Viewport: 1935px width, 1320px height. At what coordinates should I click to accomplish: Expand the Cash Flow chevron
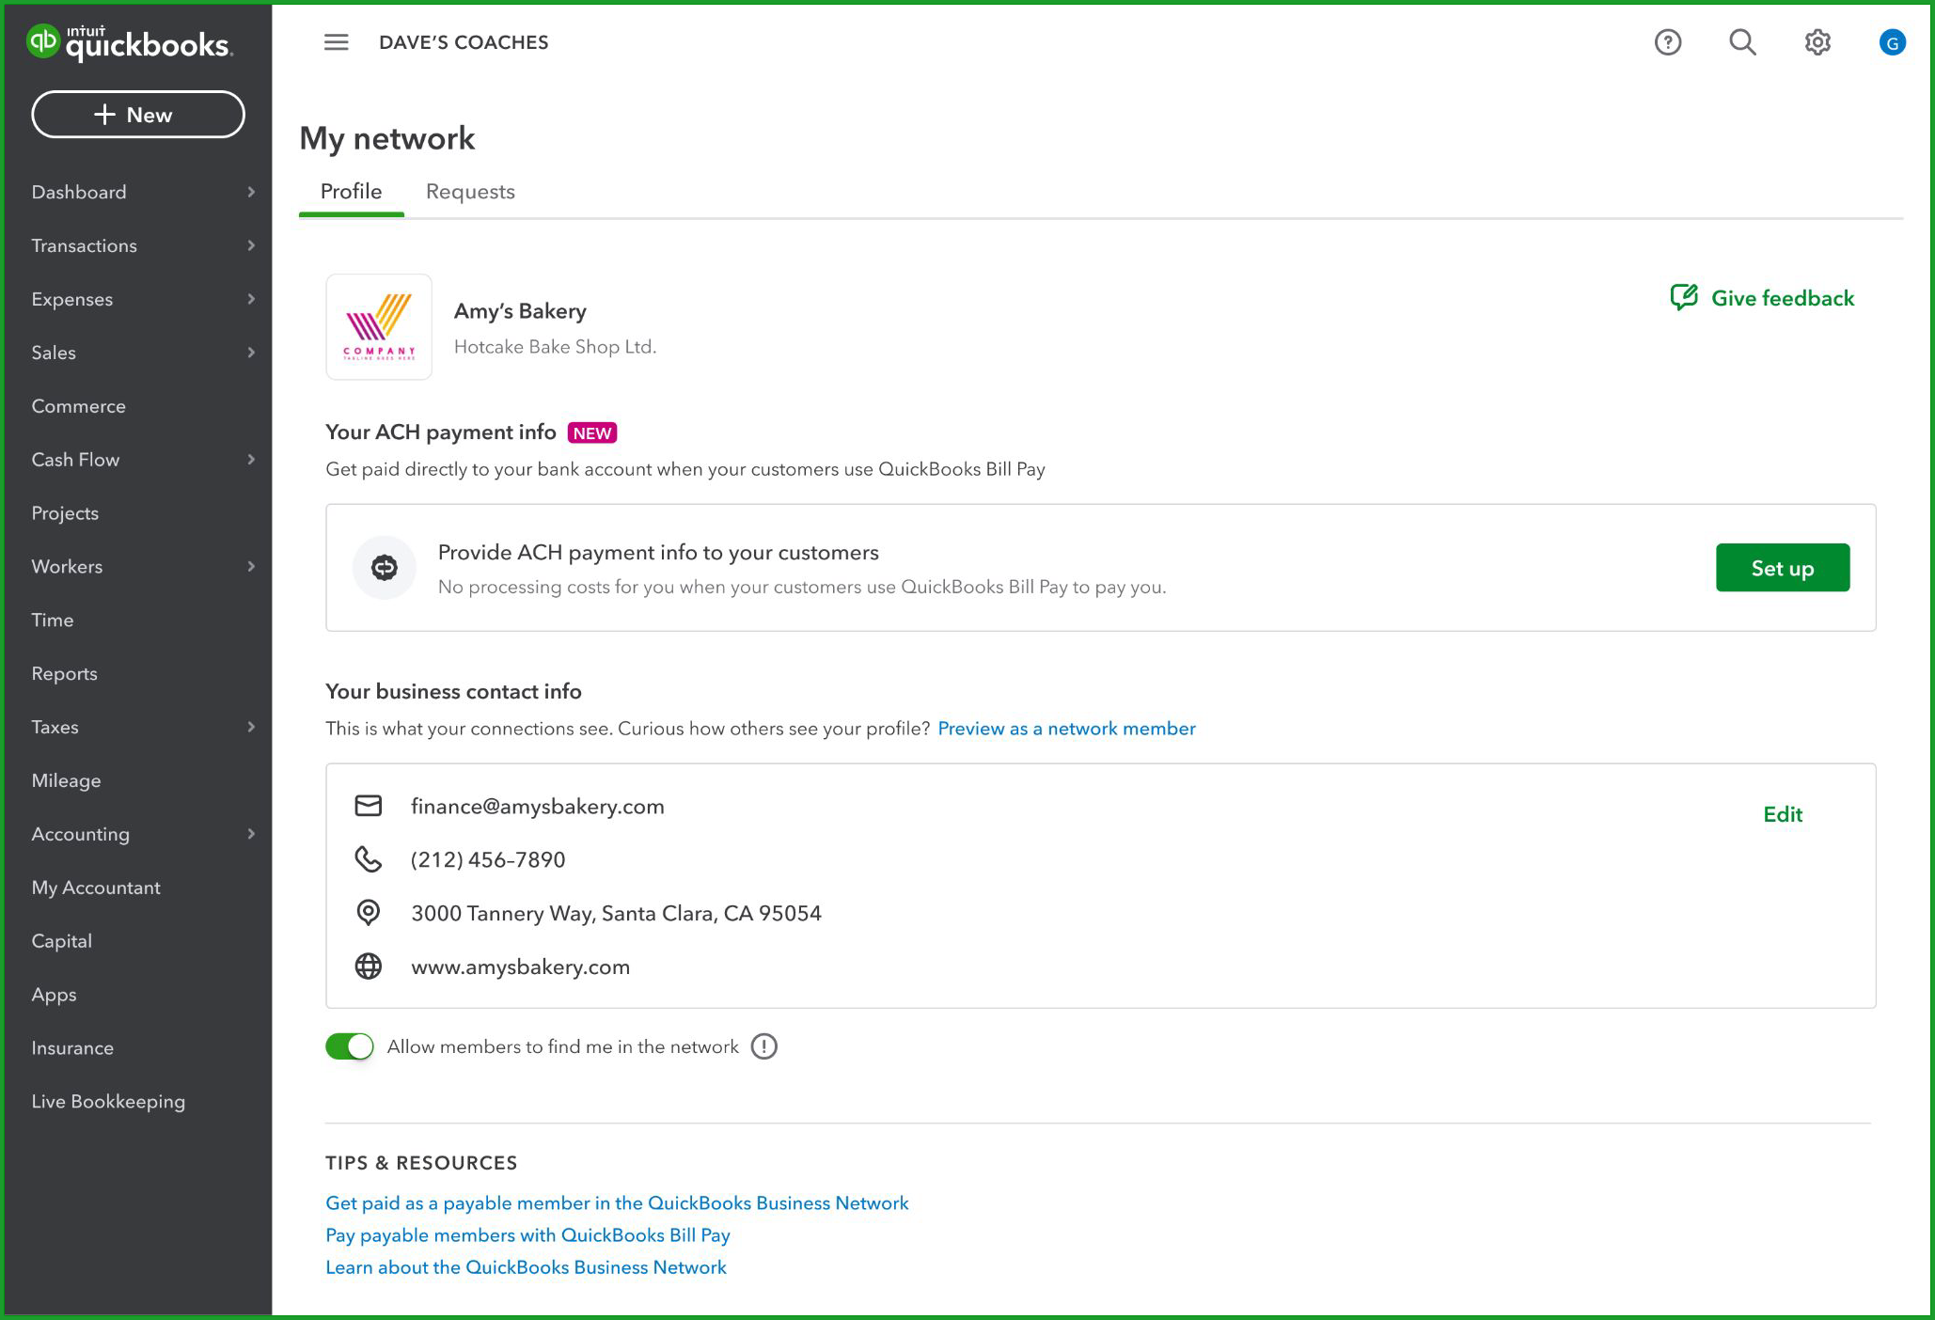point(251,460)
